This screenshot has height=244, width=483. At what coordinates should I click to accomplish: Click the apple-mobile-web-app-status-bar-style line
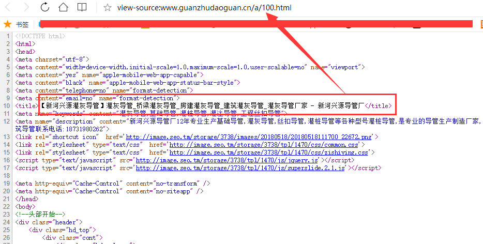[x=128, y=83]
